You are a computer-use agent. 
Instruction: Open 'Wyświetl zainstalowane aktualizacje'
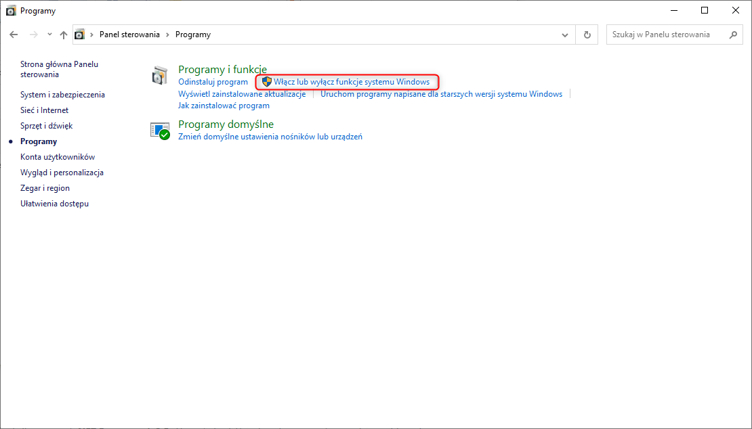pyautogui.click(x=242, y=94)
